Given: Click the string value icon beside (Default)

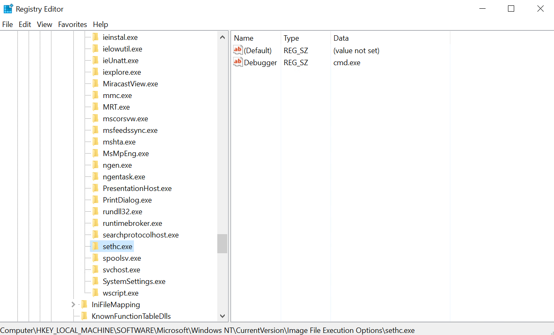Looking at the screenshot, I should (x=238, y=50).
